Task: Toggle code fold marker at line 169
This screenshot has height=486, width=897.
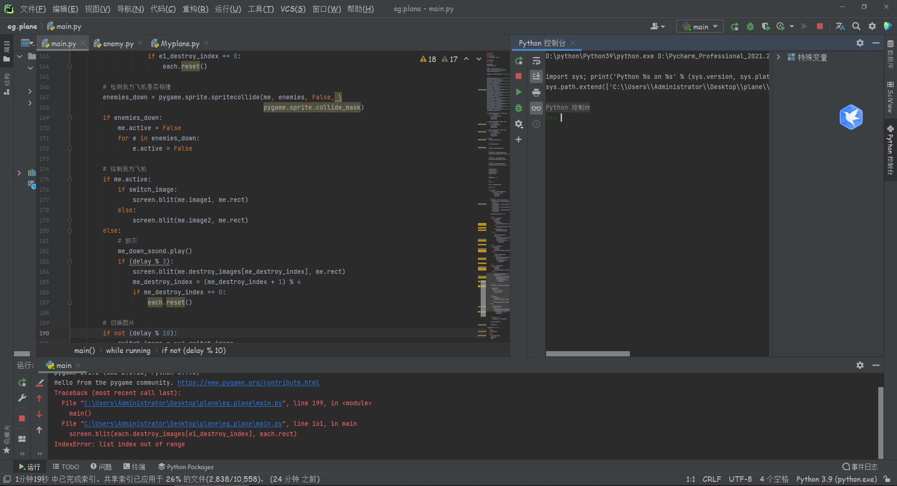Action: 70,118
